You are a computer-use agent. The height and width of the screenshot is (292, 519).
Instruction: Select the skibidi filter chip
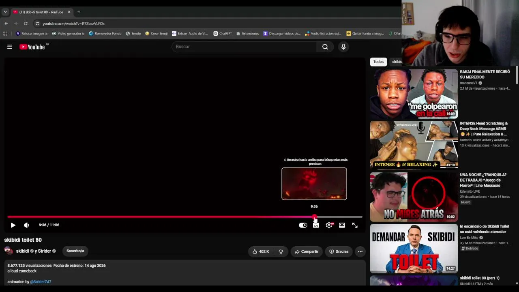pos(396,62)
